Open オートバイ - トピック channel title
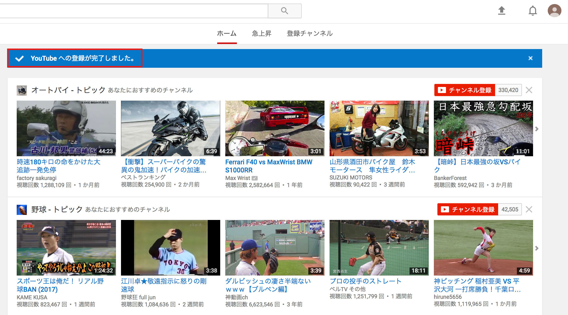Screen dimensions: 568x315 [x=68, y=90]
